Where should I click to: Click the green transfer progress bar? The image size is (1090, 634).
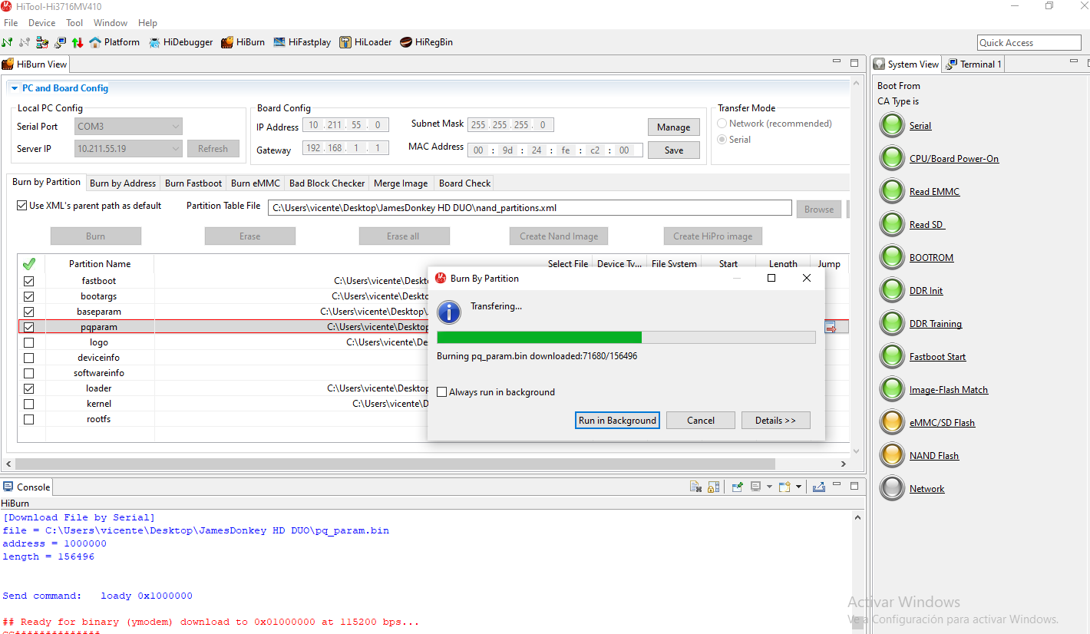pyautogui.click(x=539, y=338)
